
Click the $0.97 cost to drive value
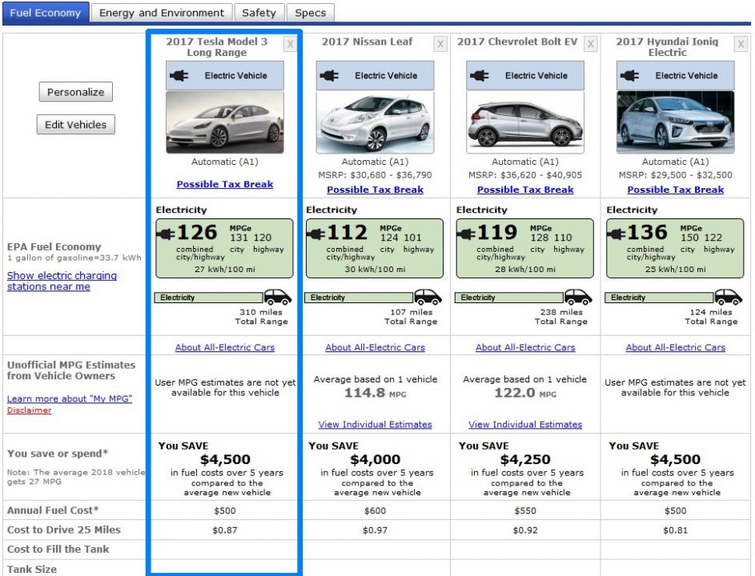coord(375,530)
